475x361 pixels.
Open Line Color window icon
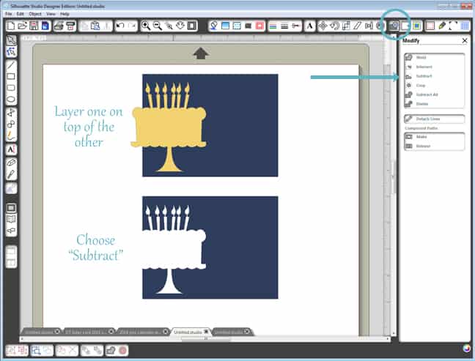click(273, 26)
